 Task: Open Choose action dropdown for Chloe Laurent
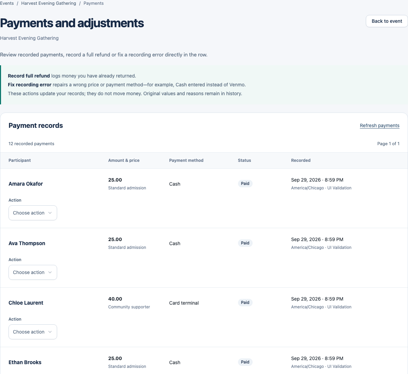click(x=33, y=332)
